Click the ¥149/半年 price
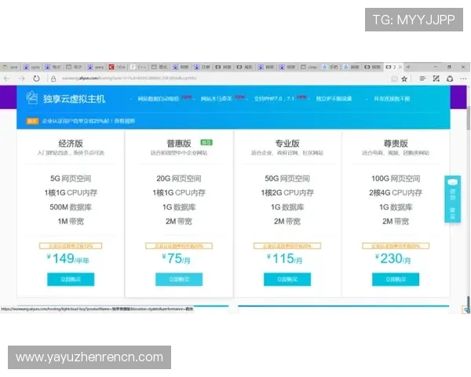This screenshot has width=471, height=377. pyautogui.click(x=68, y=258)
